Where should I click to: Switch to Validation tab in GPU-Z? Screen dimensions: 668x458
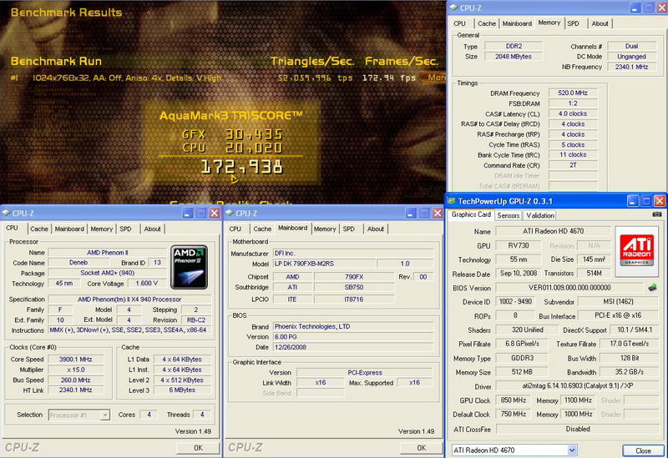pyautogui.click(x=539, y=215)
